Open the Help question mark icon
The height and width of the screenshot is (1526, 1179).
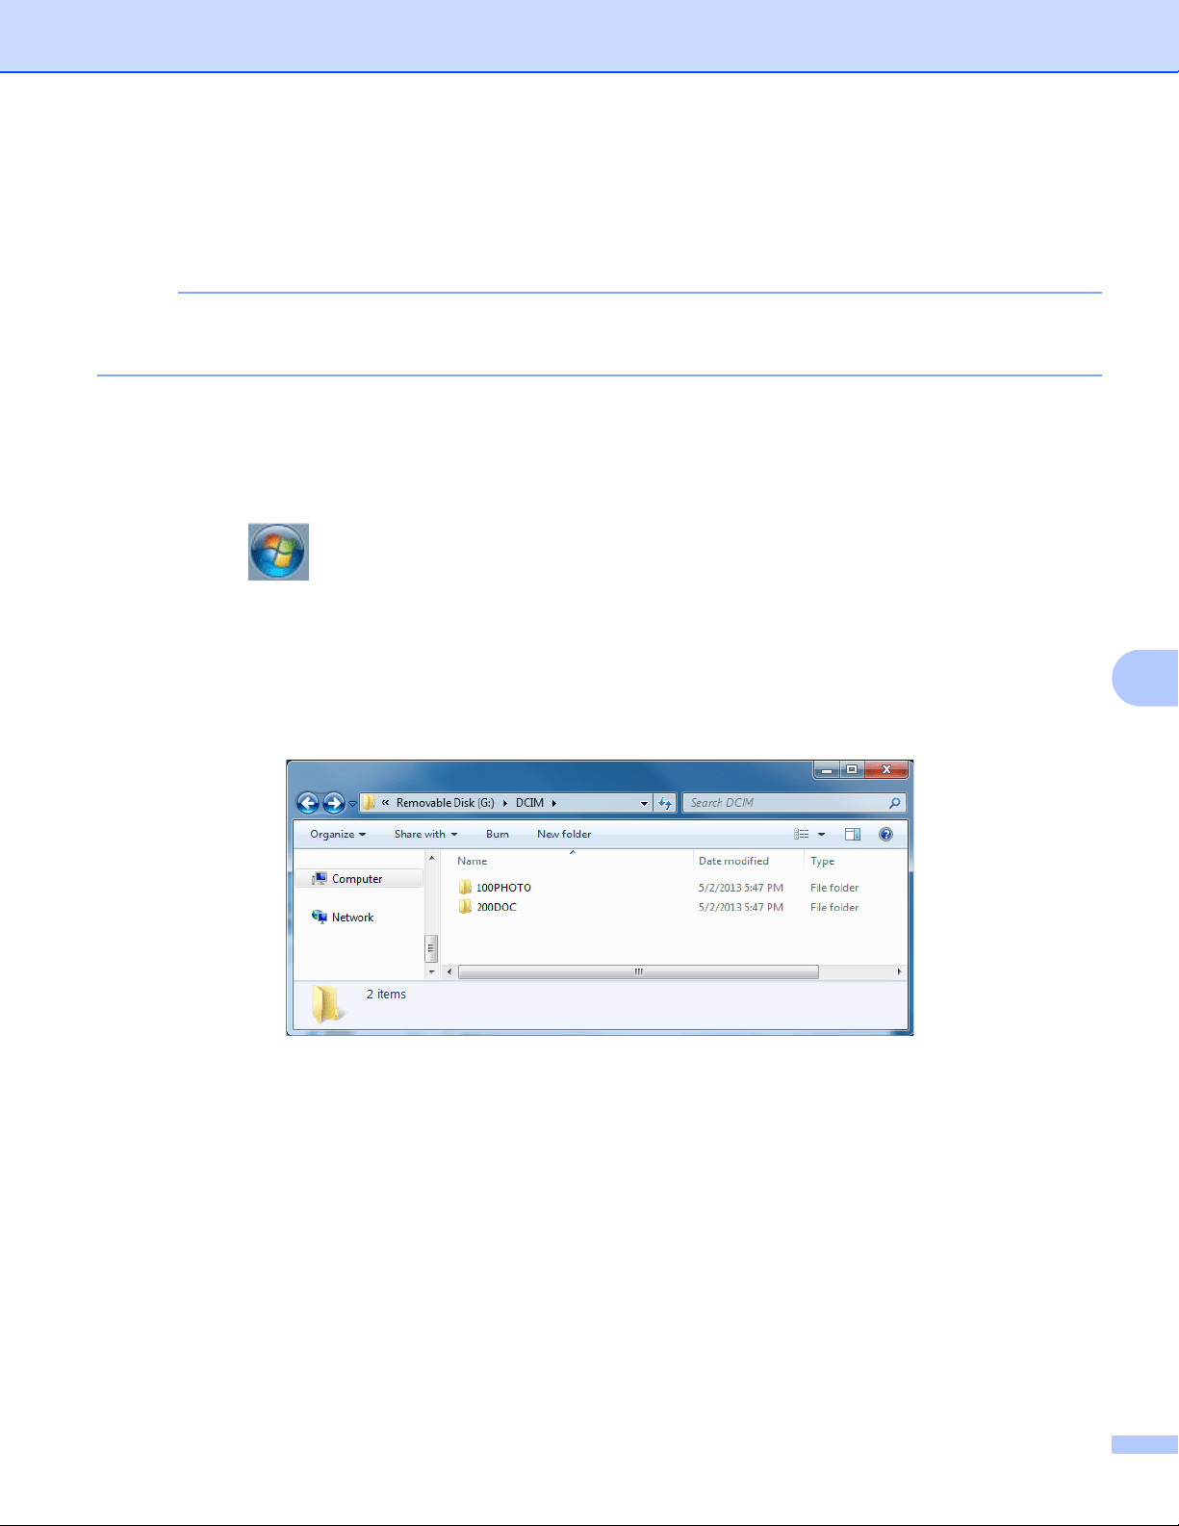885,835
